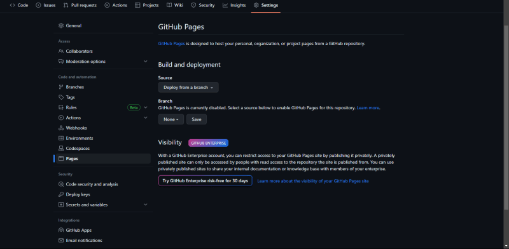
Task: Select Code security and analysis text
Action: (x=92, y=184)
